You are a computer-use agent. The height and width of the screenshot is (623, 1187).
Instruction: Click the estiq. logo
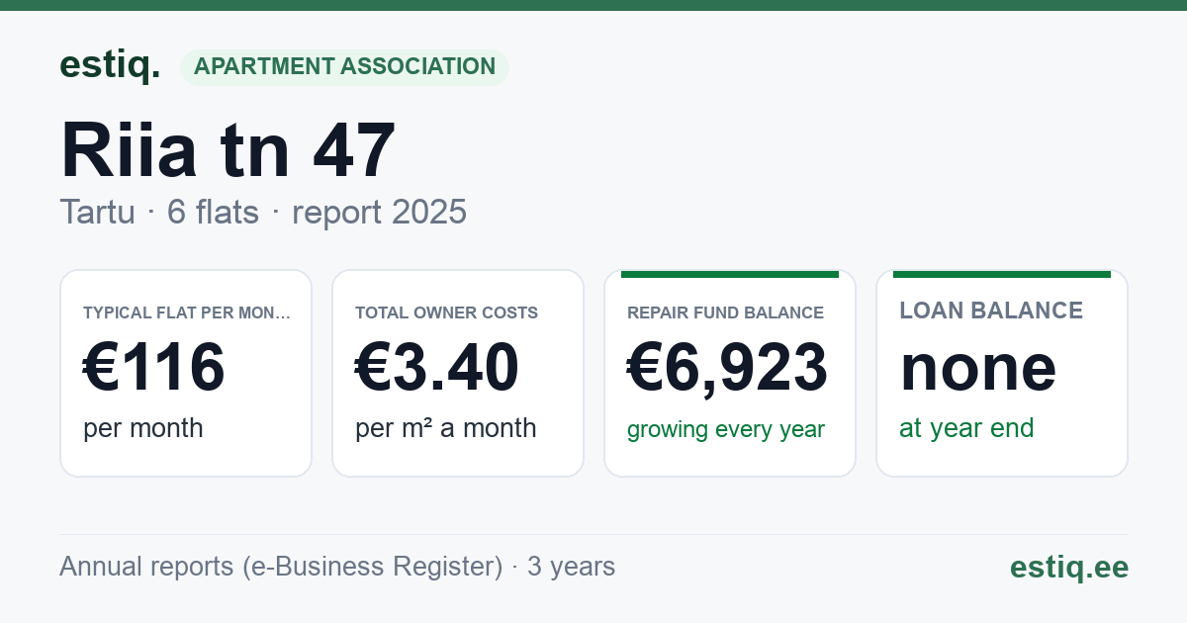[110, 65]
